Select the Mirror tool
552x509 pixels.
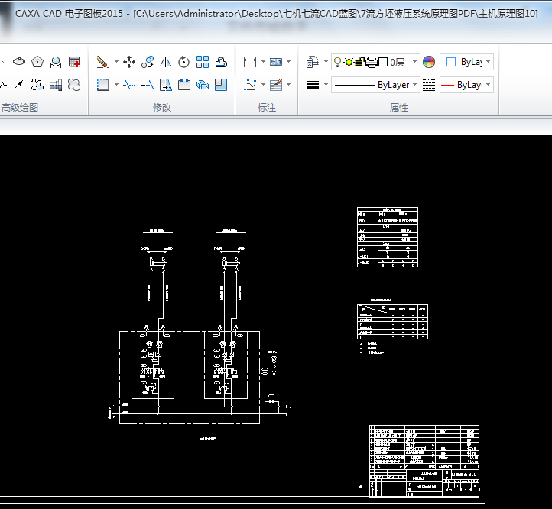[166, 62]
